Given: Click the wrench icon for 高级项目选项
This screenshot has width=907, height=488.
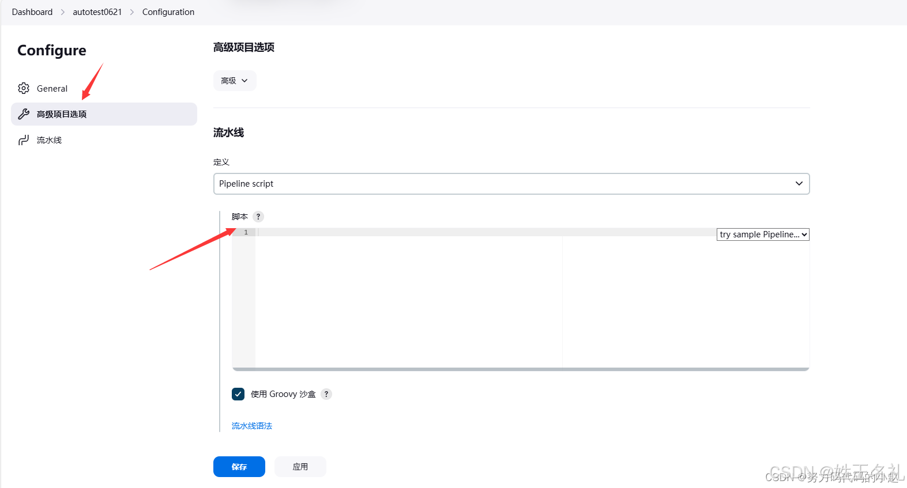Looking at the screenshot, I should pyautogui.click(x=24, y=114).
